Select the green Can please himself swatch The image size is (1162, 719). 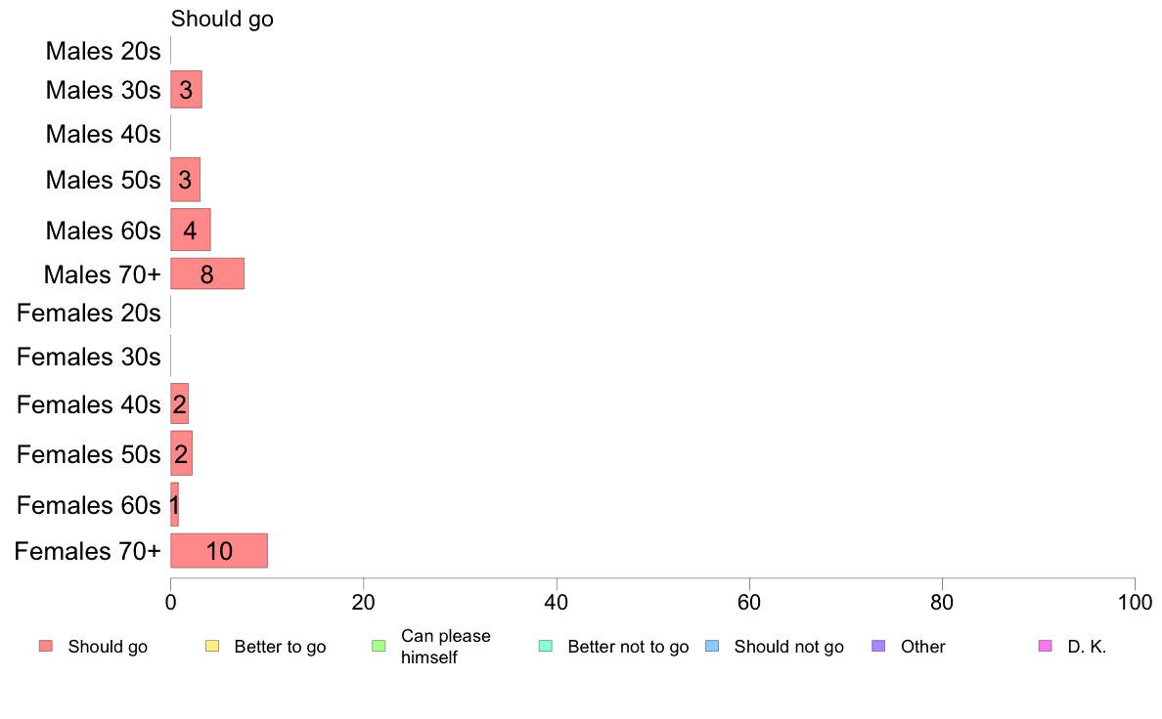tap(379, 646)
